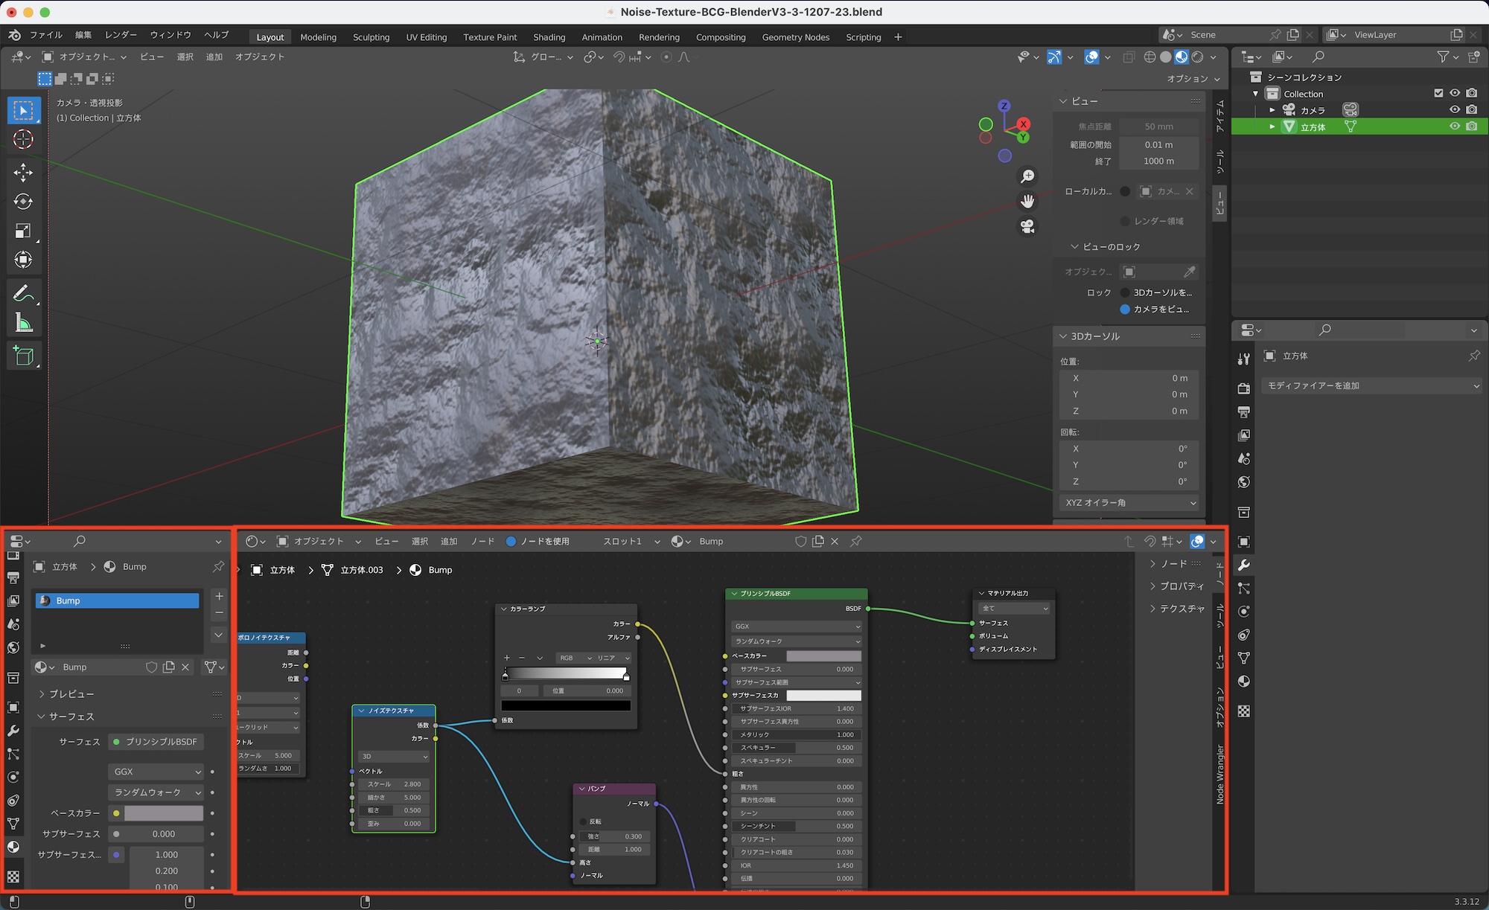The image size is (1489, 910).
Task: Select the Measure tool
Action: click(x=23, y=323)
